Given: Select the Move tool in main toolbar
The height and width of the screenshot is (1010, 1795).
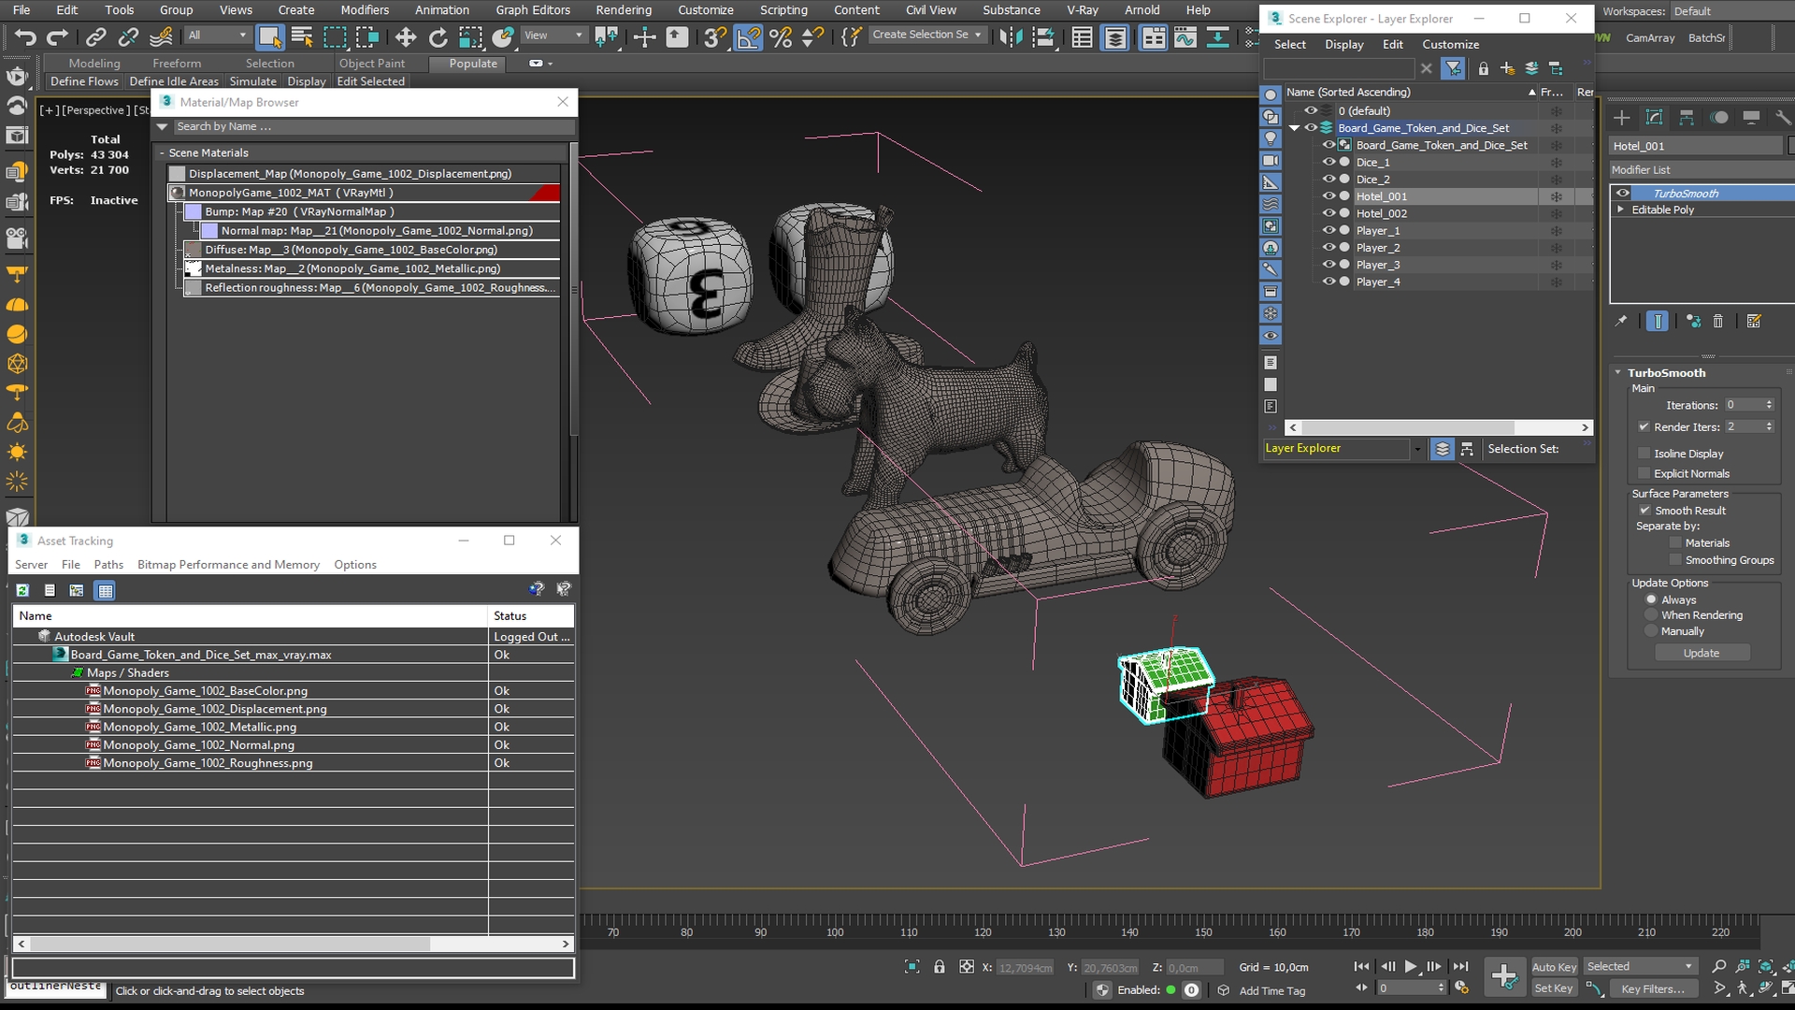Looking at the screenshot, I should click(x=405, y=37).
